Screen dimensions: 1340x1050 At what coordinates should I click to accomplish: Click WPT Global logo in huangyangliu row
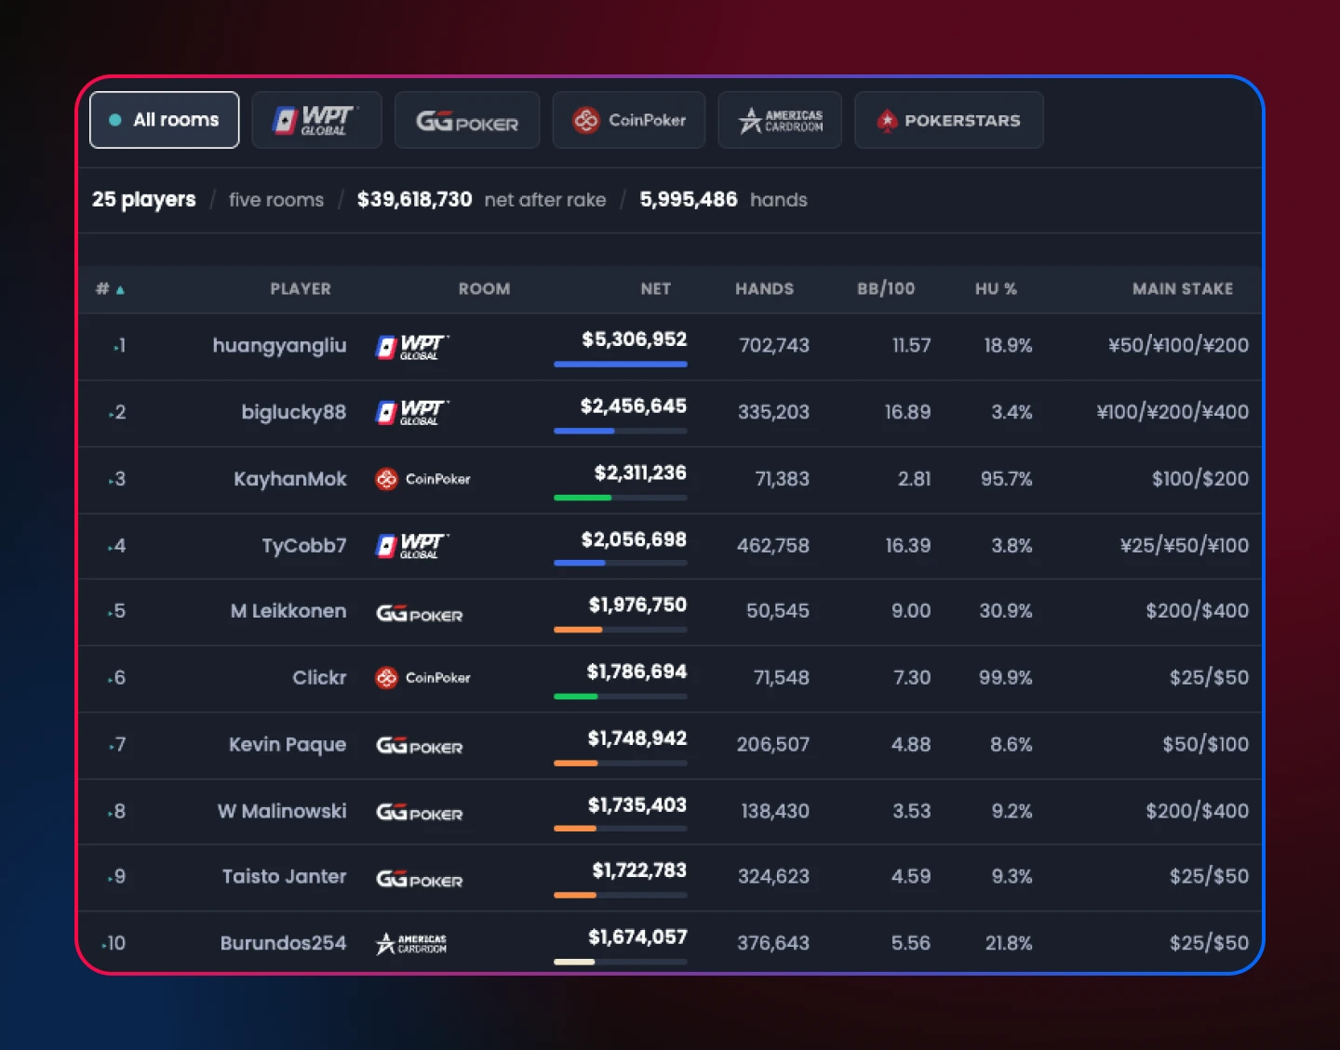point(412,347)
